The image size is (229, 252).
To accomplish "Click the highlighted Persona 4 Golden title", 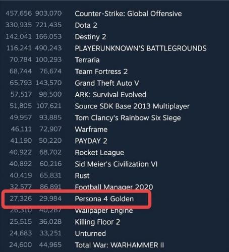I will click(x=104, y=199).
